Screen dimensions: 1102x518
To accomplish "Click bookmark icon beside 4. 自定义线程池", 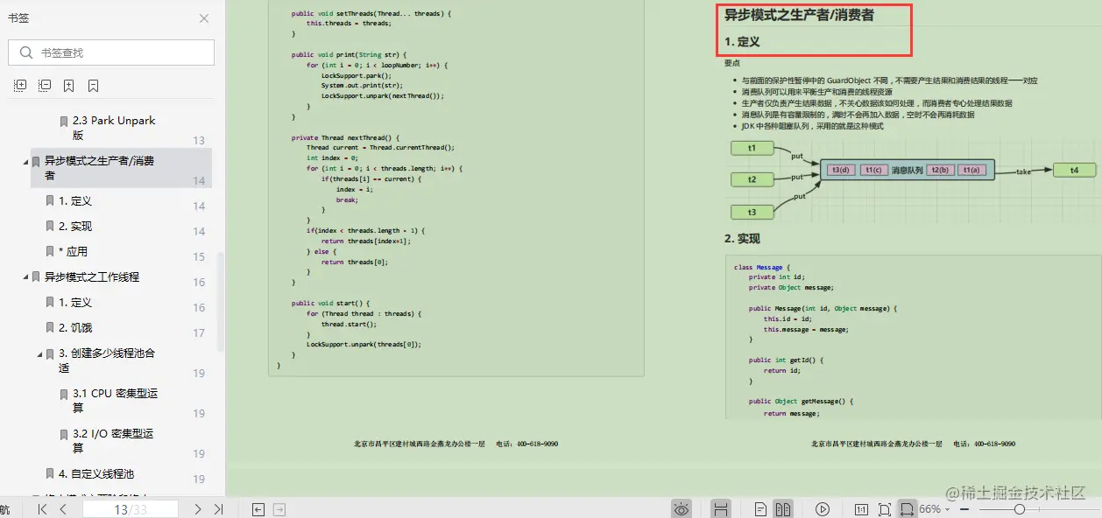I will tap(50, 473).
